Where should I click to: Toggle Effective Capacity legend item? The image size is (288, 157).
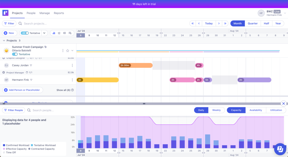15,149
